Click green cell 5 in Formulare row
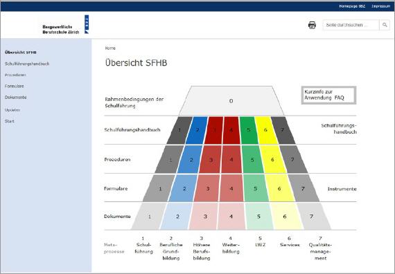Image resolution: width=395 pixels, height=274 pixels. click(256, 188)
